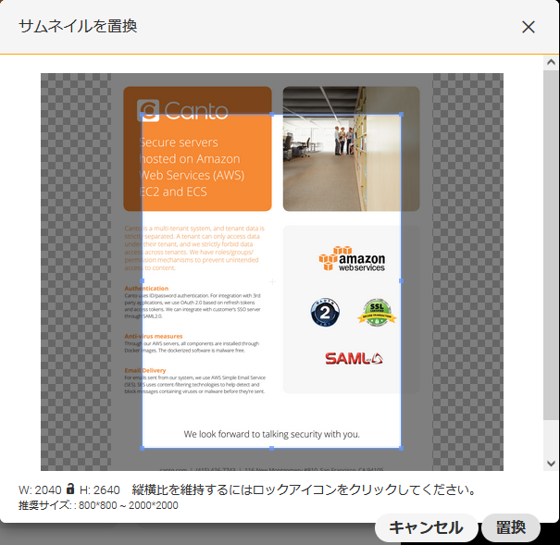The height and width of the screenshot is (545, 560).
Task: Click the crosshair at crop center
Action: click(x=272, y=281)
